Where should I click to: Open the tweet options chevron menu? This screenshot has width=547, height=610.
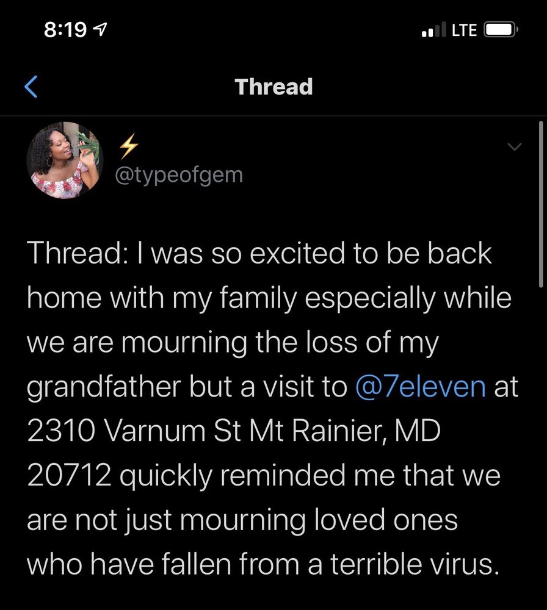click(x=515, y=147)
